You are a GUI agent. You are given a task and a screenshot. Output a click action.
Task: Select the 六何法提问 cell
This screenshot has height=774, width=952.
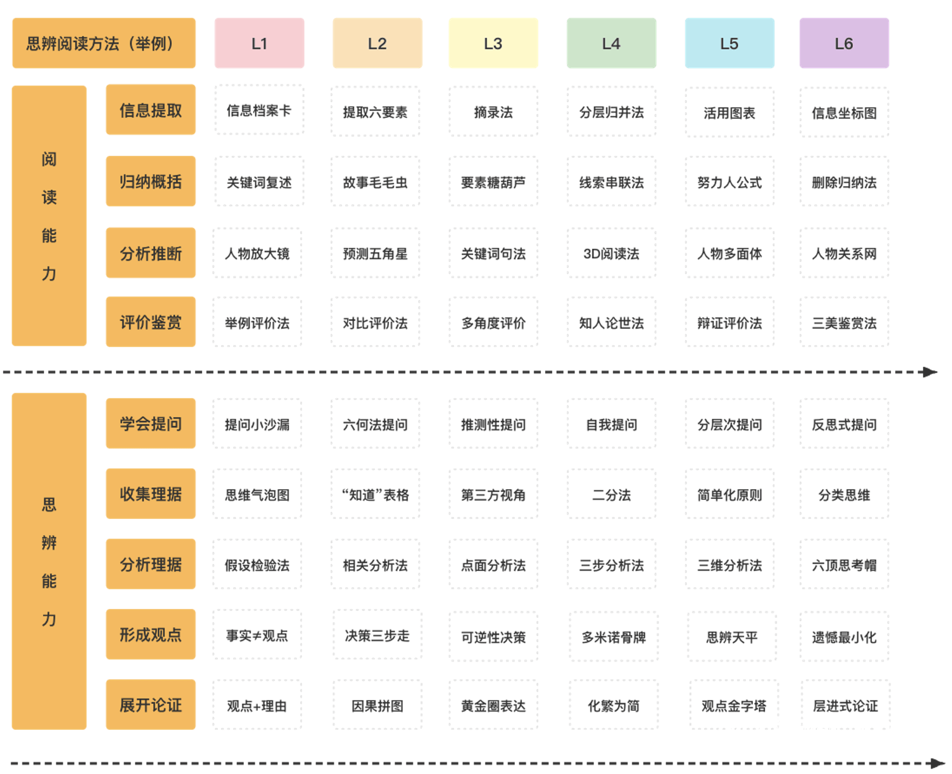[x=376, y=424]
